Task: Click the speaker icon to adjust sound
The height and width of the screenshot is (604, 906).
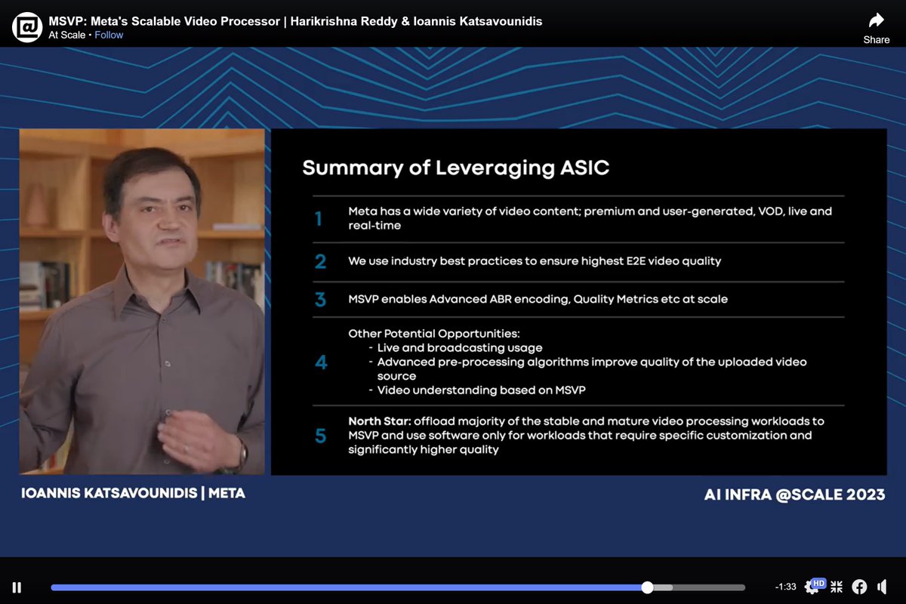Action: (882, 586)
